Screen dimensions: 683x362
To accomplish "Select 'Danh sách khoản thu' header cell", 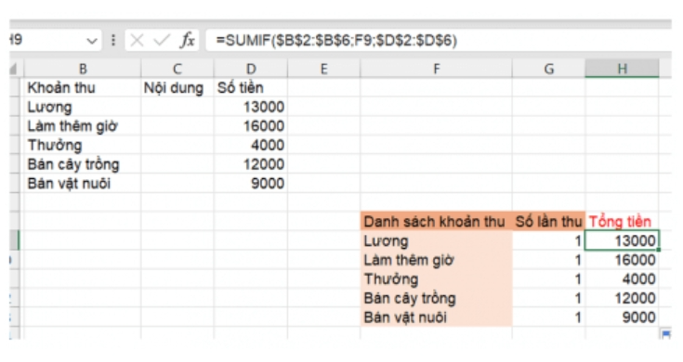I will click(436, 222).
